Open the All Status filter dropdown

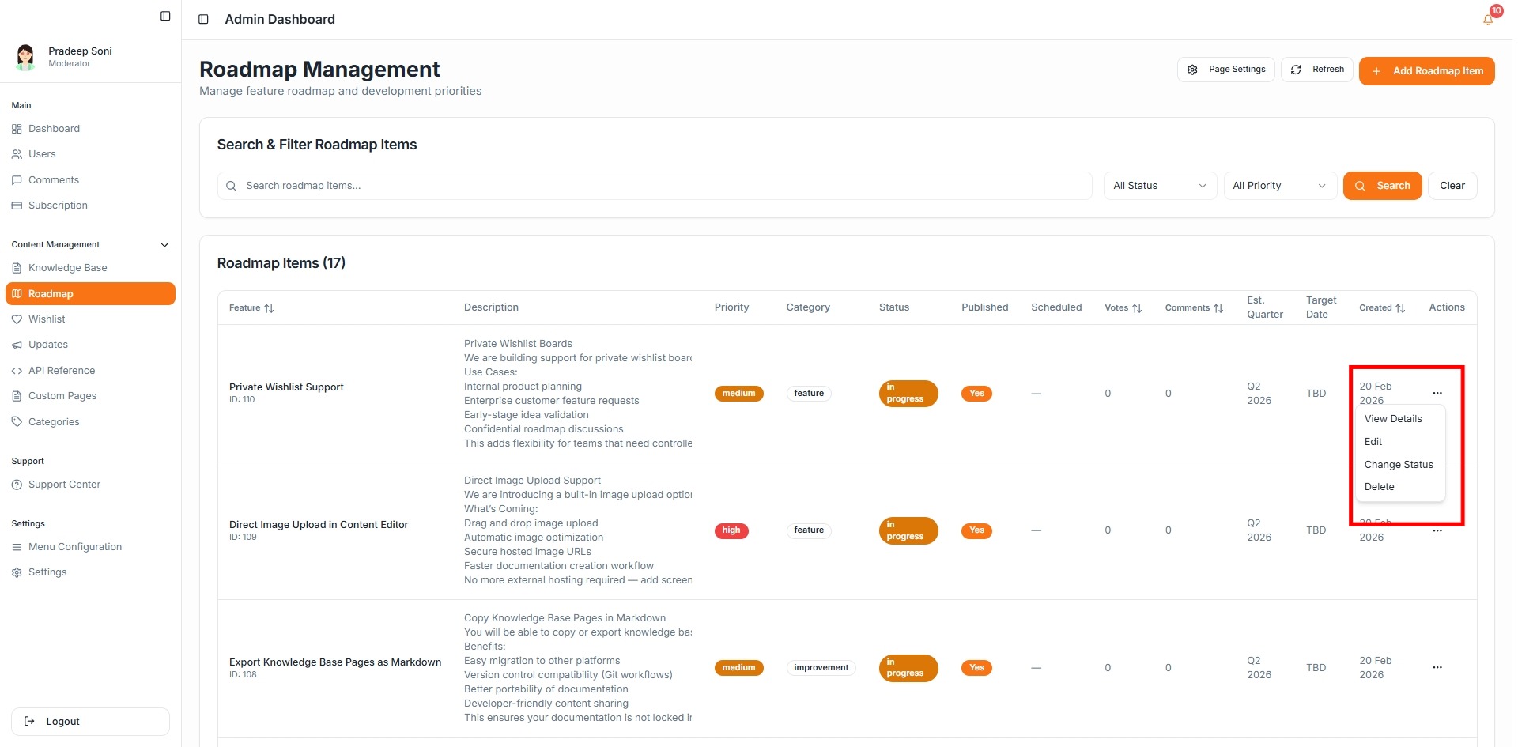[1159, 186]
